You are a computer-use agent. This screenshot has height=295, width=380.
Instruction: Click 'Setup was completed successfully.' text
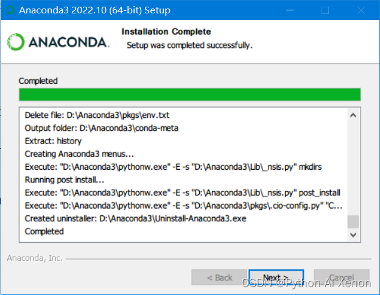(x=189, y=45)
